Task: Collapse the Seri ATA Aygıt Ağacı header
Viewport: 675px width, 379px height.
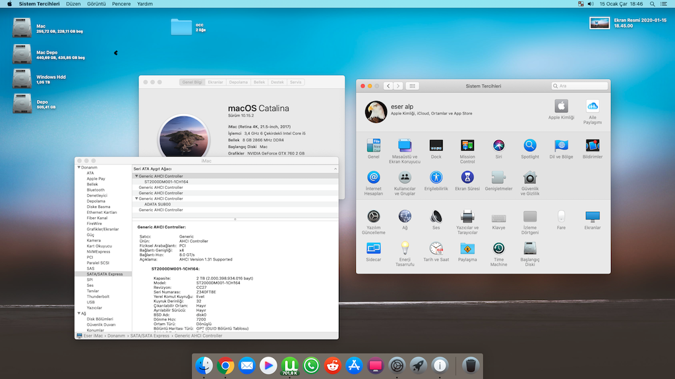Action: click(x=336, y=169)
